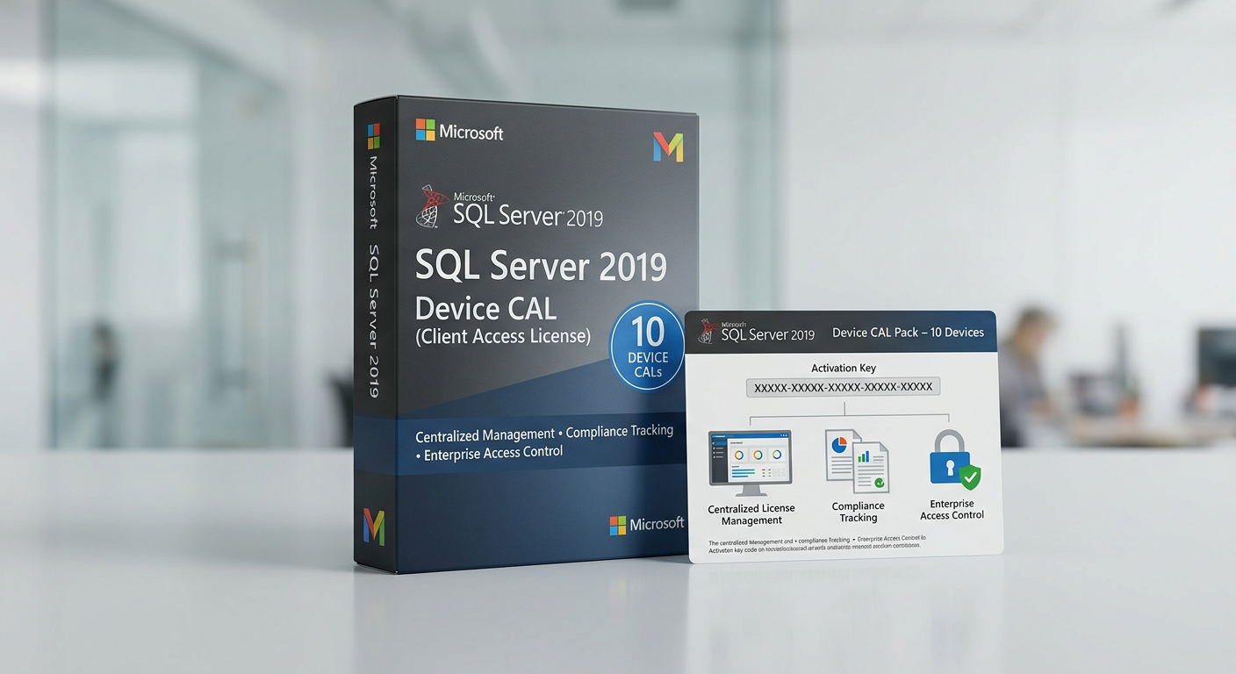Click 'Compliance Tracking' label on the card
The image size is (1236, 674).
[x=858, y=512]
